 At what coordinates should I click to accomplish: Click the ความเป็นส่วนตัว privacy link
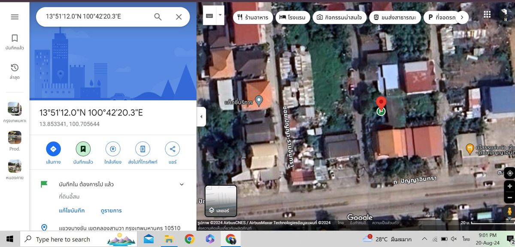(x=385, y=223)
